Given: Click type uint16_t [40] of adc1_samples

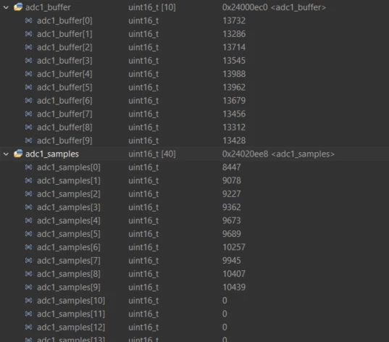Looking at the screenshot, I should coord(152,154).
